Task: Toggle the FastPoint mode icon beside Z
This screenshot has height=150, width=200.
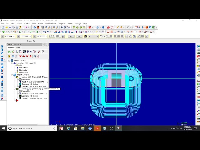Action: pos(50,36)
